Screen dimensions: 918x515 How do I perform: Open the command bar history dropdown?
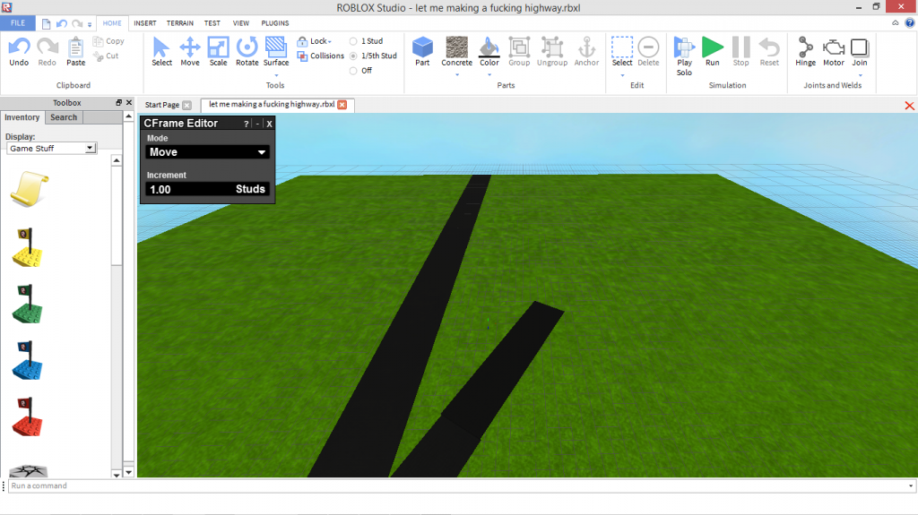click(911, 485)
